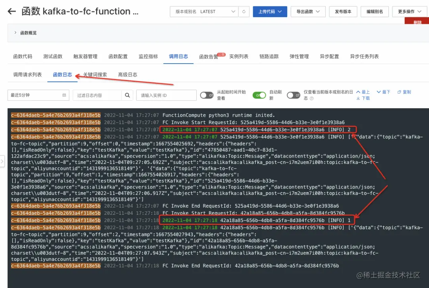
Task: Jump to top with 最上 link
Action: (x=363, y=92)
